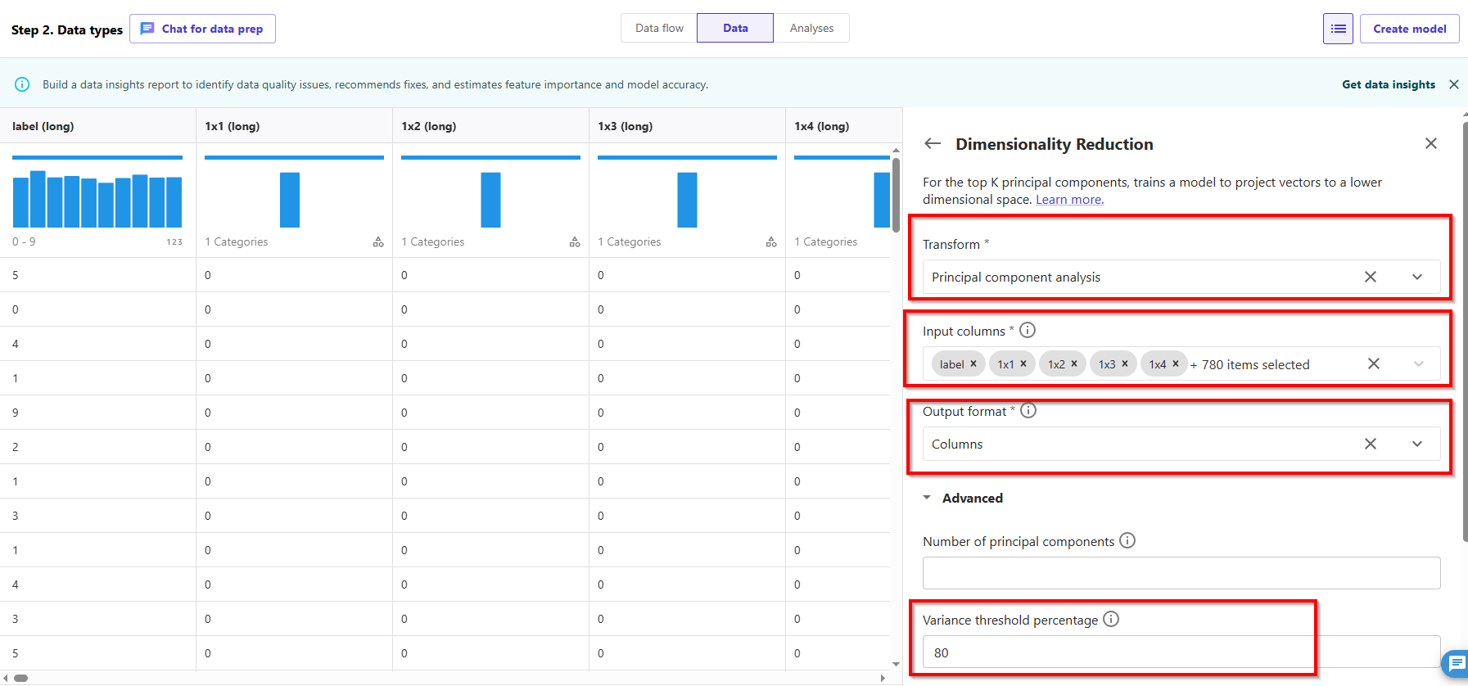
Task: Collapse the Advanced section
Action: click(928, 498)
